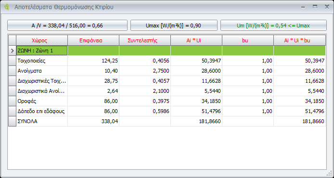The image size is (334, 178).
Task: Click the 28,75 surface cell
Action: (x=93, y=81)
